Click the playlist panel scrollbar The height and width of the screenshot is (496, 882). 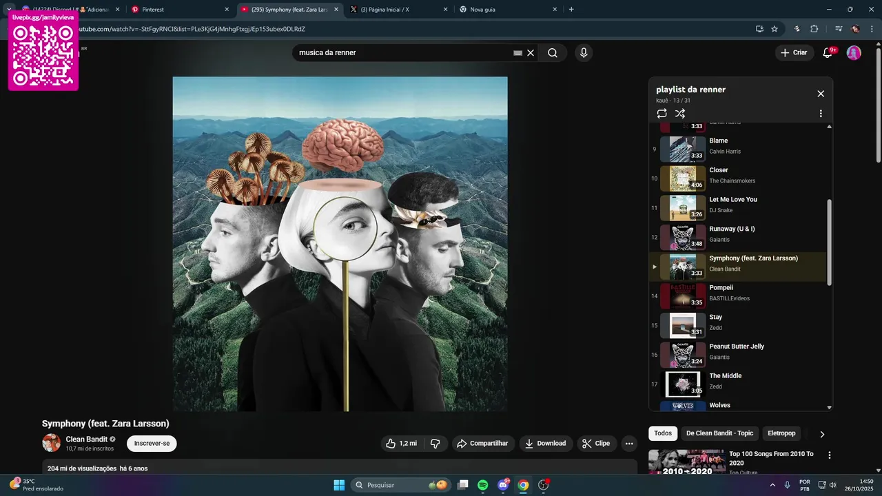829,242
